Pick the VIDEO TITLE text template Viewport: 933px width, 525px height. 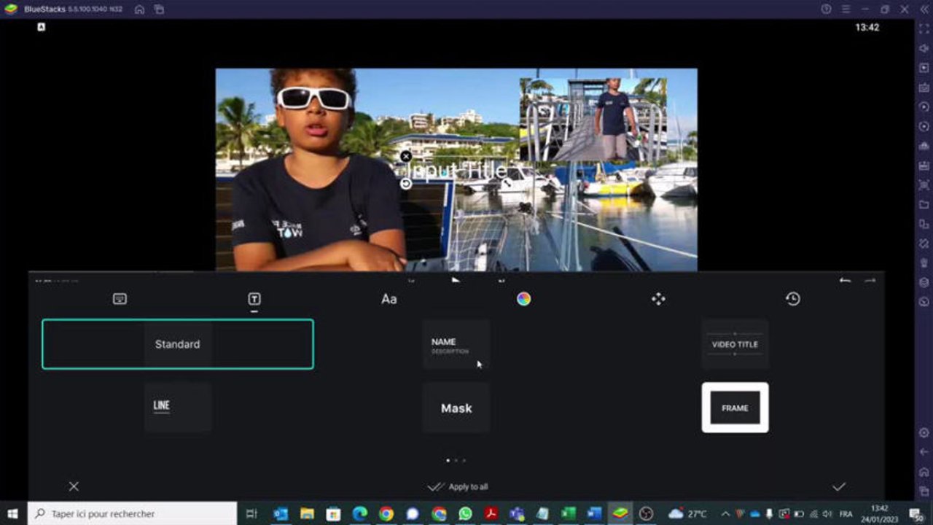coord(735,344)
